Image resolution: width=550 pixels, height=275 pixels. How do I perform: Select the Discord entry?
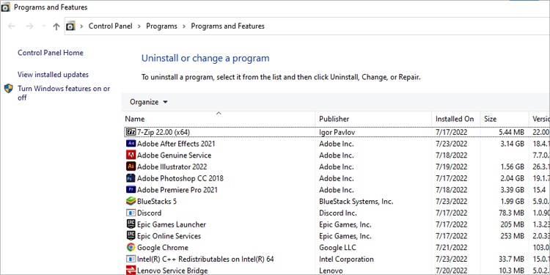click(149, 213)
